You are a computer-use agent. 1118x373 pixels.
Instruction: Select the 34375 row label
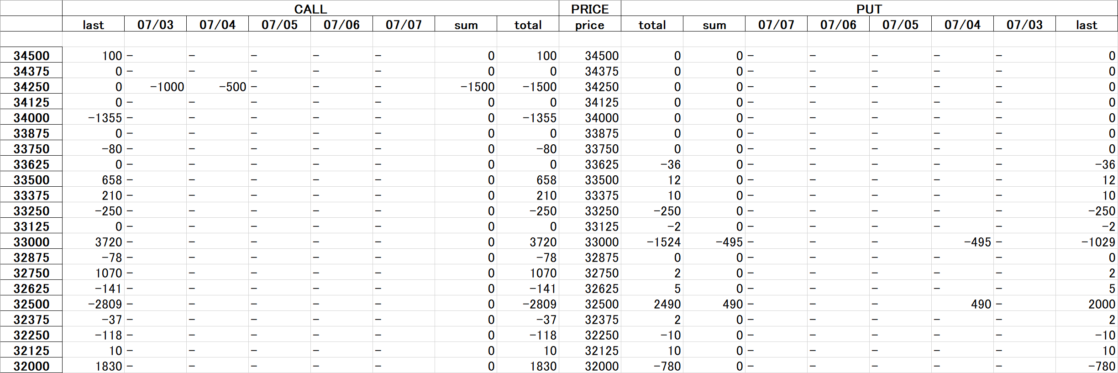[31, 71]
